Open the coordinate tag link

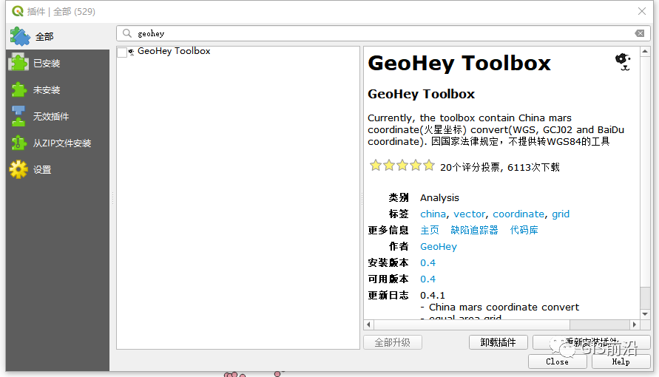518,214
